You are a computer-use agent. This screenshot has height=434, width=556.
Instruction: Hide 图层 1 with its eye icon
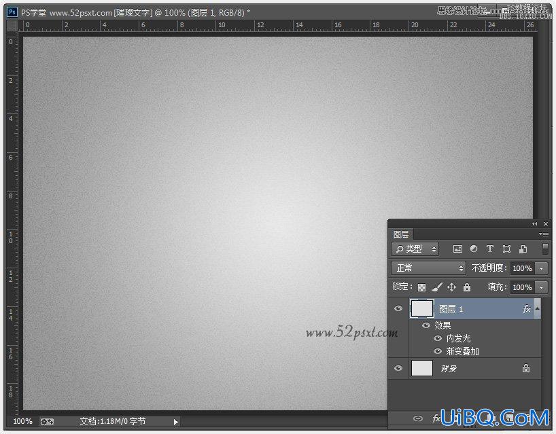click(398, 308)
